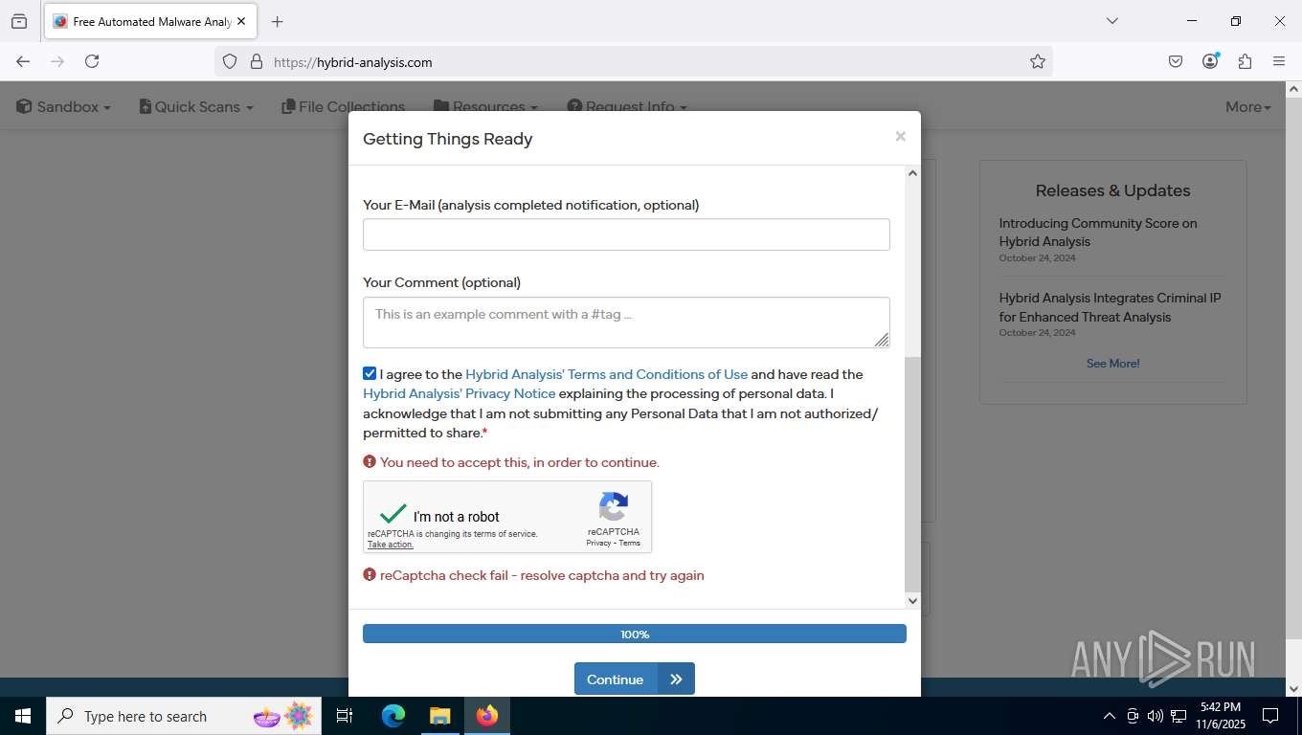Open Hybrid Analysis' Terms and Conditions of Use

tap(606, 374)
